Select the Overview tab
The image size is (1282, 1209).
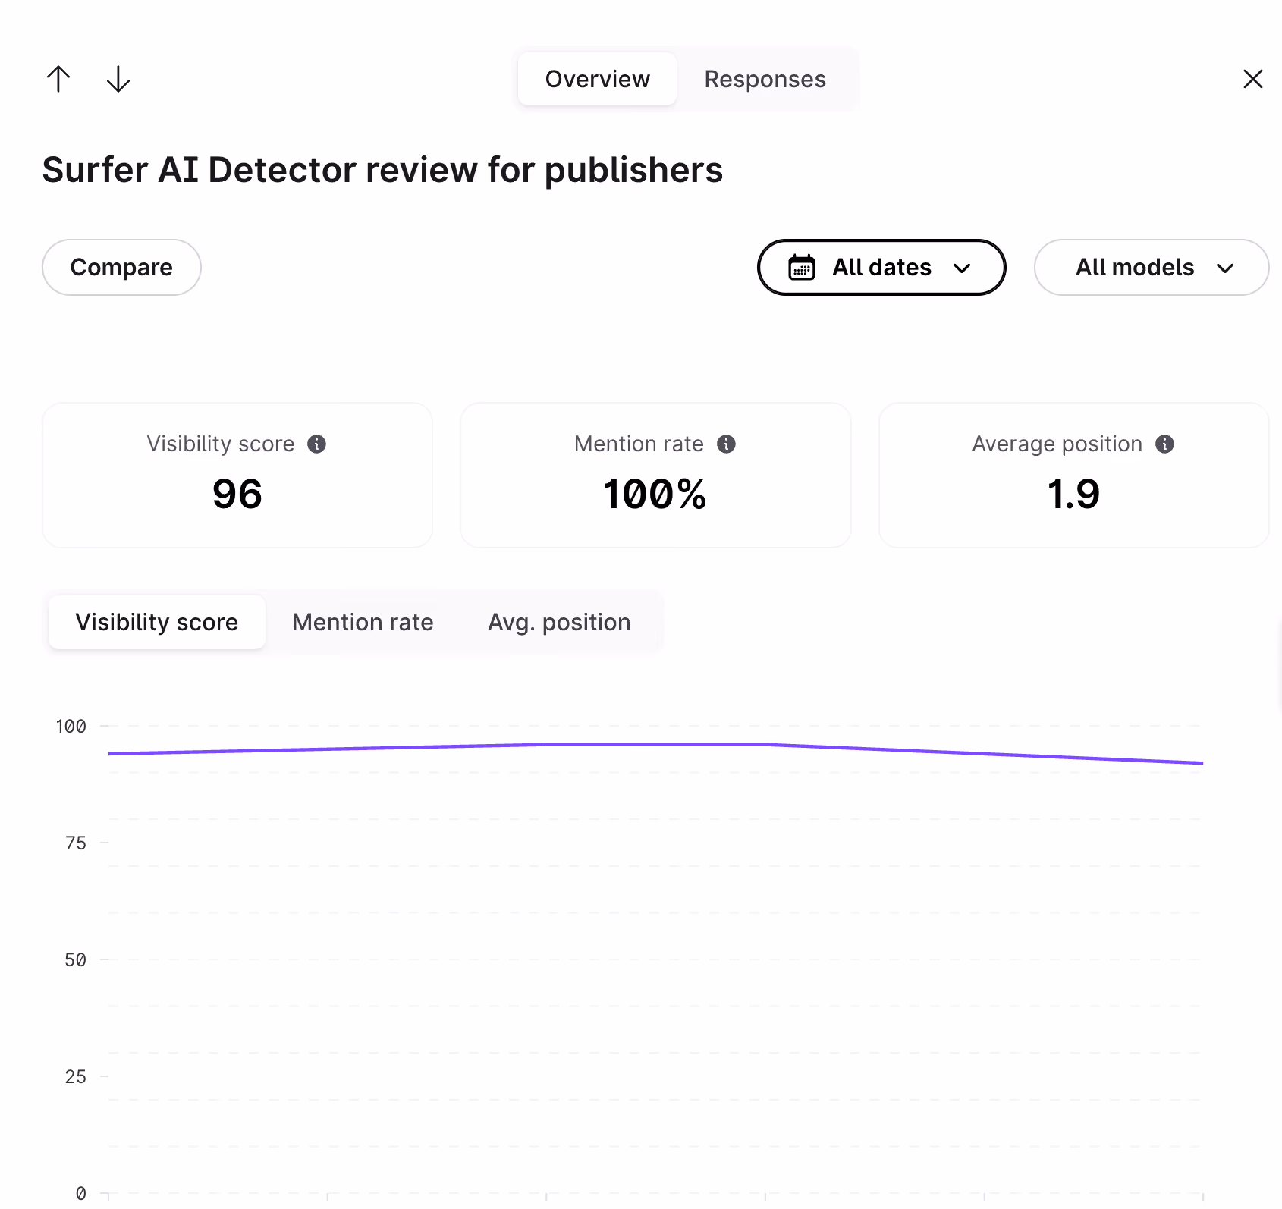[598, 79]
